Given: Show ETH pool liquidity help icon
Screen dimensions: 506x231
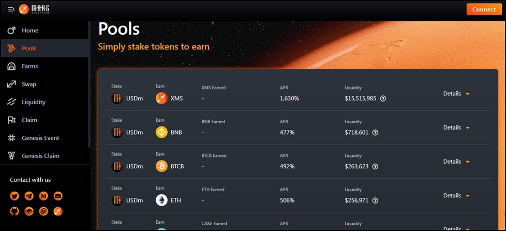Looking at the screenshot, I should [x=375, y=200].
